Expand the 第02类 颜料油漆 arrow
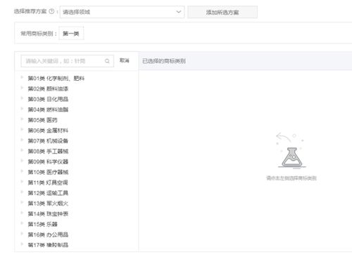Screen dimensions: 352x259 tap(23, 88)
